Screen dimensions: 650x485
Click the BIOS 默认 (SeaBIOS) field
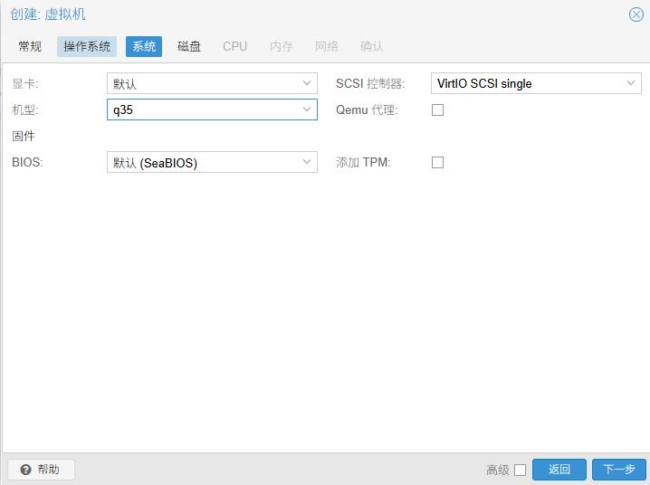[202, 163]
